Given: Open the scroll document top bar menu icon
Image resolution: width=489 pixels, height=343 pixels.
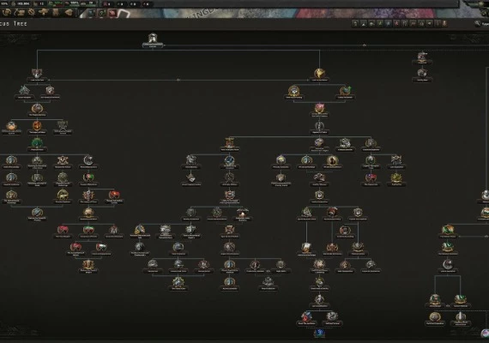Looking at the screenshot, I should (56, 12).
